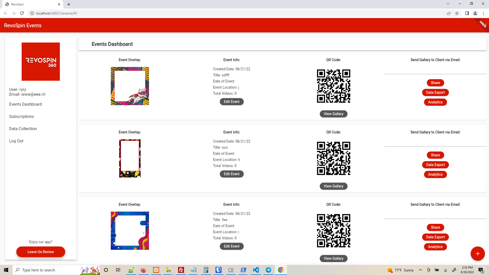Edit Event for the ooo event
The image size is (489, 275).
(232, 174)
